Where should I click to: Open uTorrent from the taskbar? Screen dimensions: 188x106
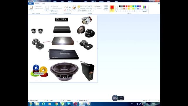[63, 104]
